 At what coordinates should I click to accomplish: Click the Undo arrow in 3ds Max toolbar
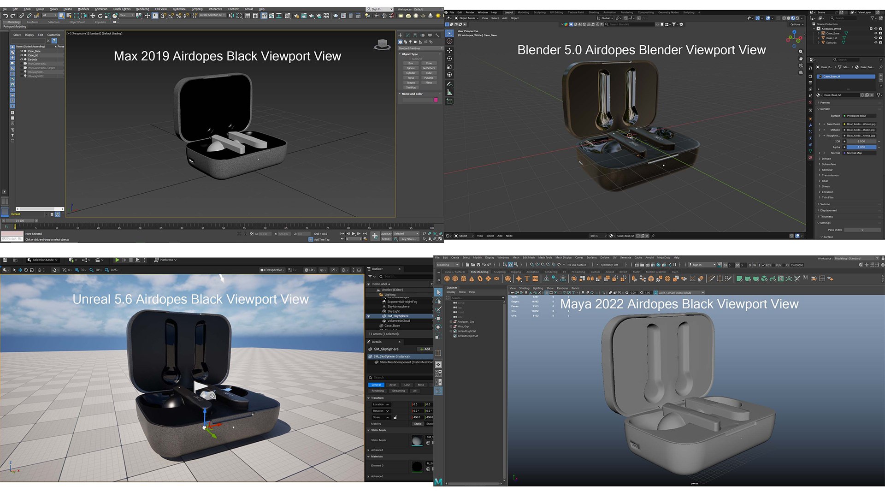[6, 16]
